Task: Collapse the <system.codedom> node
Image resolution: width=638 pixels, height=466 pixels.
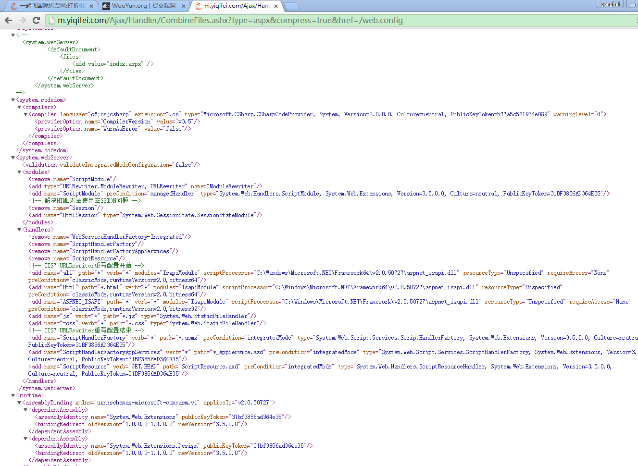Action: tap(13, 100)
